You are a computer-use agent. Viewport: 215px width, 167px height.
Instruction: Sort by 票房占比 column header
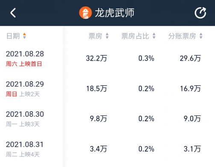tap(135, 36)
